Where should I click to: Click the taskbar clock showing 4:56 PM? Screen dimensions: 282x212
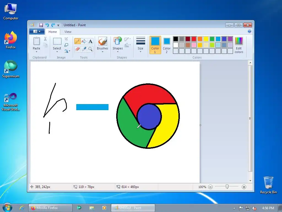(268, 208)
